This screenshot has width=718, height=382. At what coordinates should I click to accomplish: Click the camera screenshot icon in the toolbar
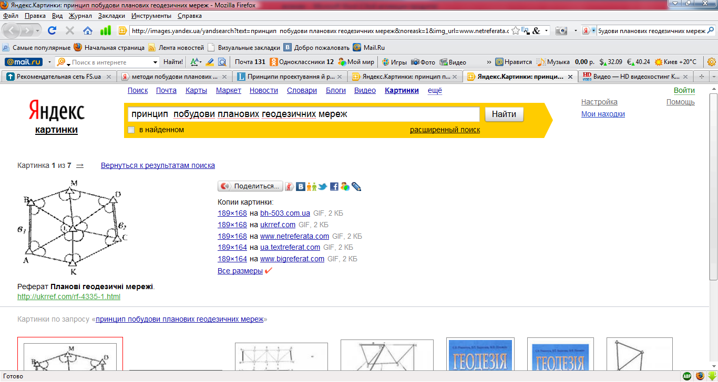point(562,30)
